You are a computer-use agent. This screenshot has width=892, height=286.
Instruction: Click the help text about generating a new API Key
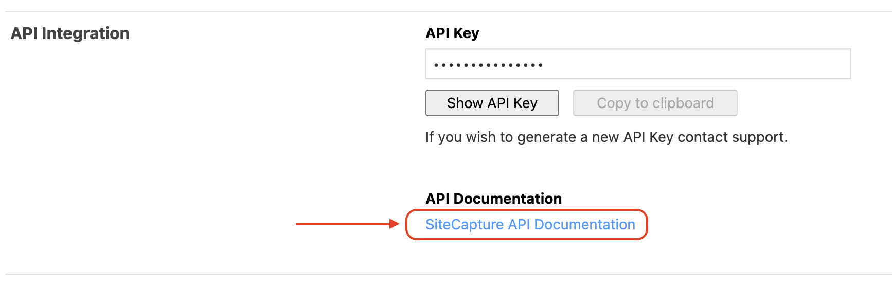[606, 137]
